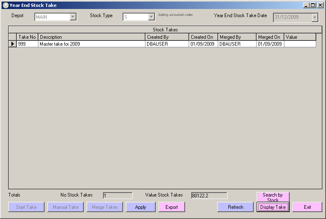Click the Merged By cell DBAUSER

(x=237, y=44)
